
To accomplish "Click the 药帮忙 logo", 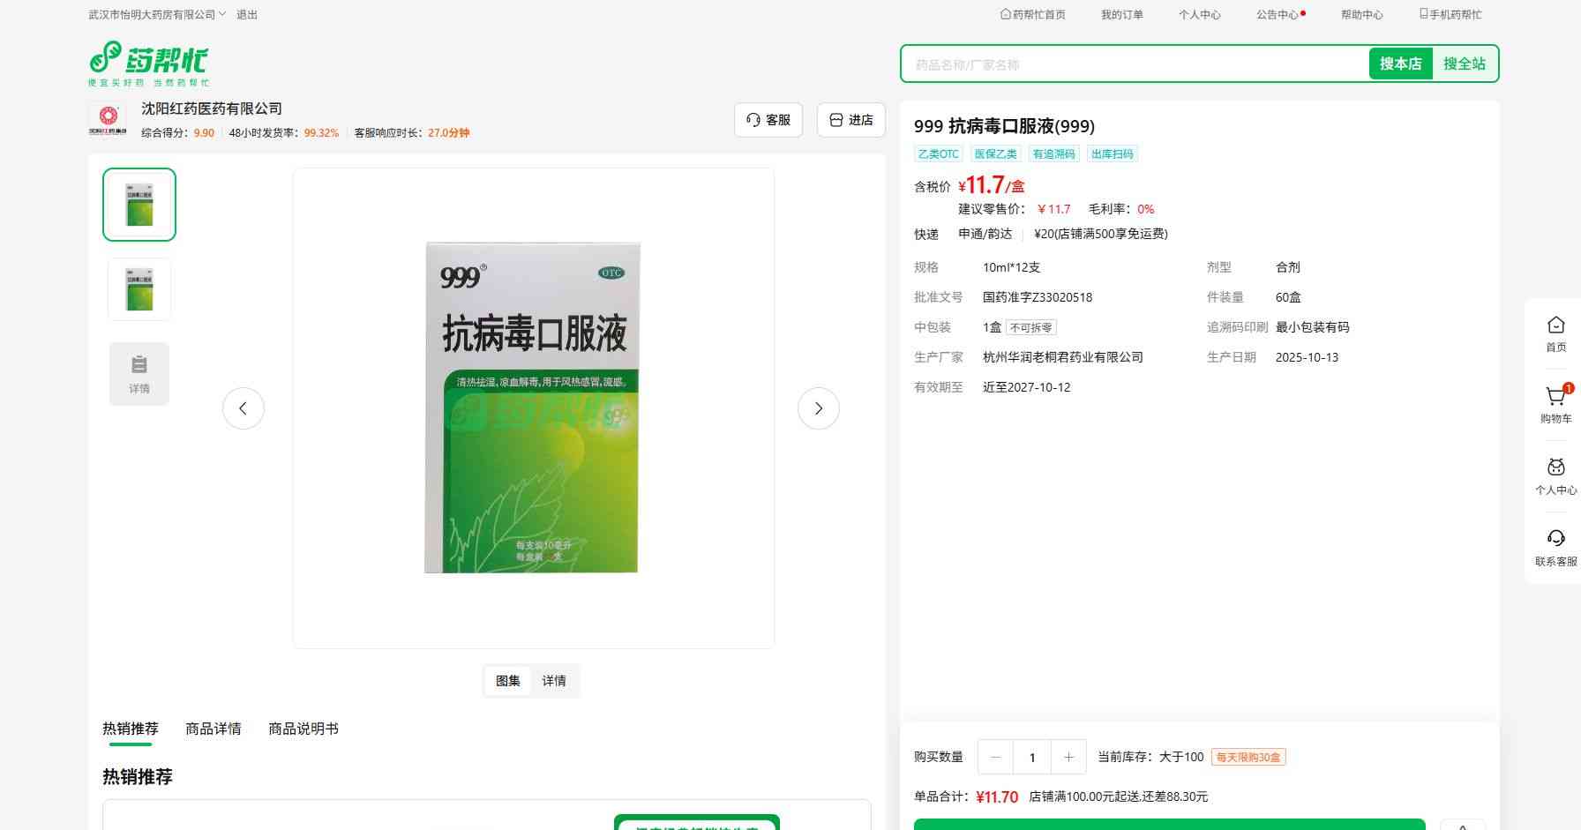I will (149, 63).
